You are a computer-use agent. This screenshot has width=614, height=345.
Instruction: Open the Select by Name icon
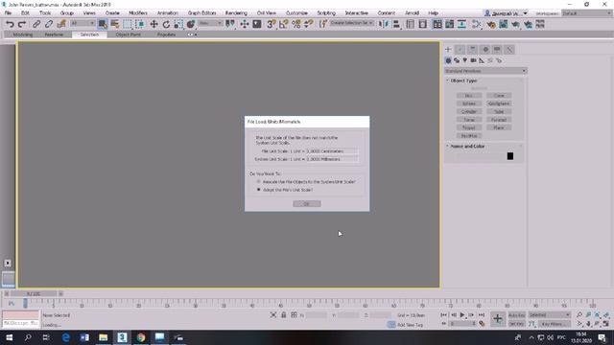click(x=115, y=24)
